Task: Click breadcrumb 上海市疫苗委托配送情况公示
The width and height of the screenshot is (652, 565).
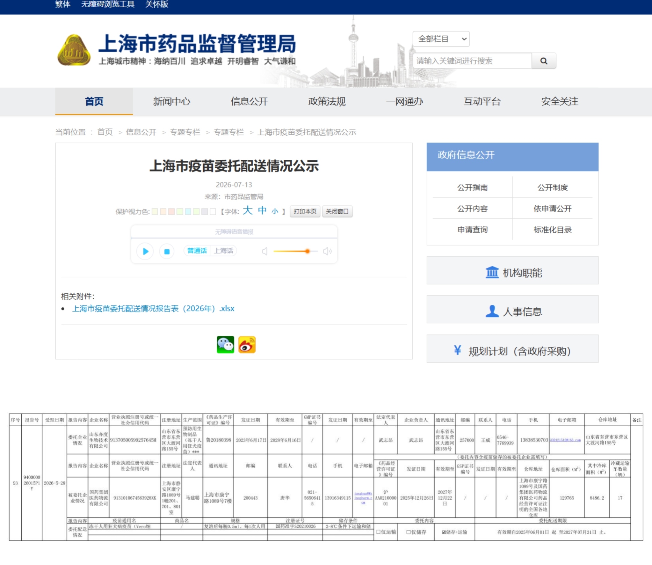Action: click(x=307, y=132)
